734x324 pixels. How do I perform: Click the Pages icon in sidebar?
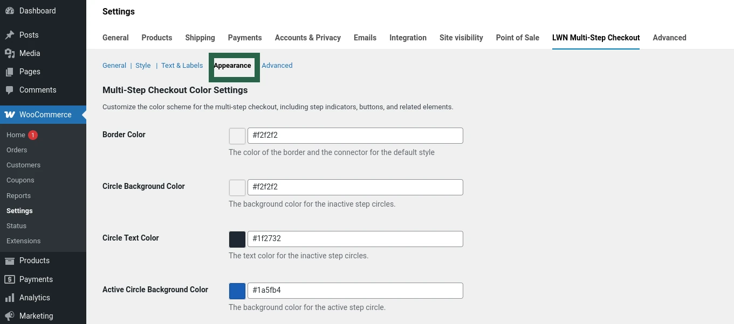pos(10,72)
